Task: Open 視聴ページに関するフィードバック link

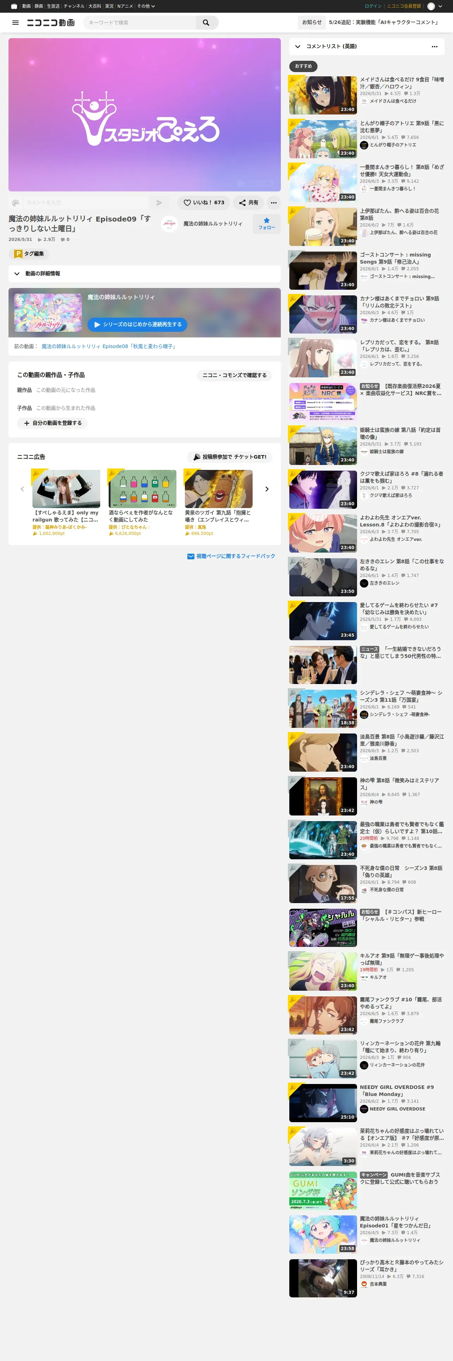Action: pos(231,556)
